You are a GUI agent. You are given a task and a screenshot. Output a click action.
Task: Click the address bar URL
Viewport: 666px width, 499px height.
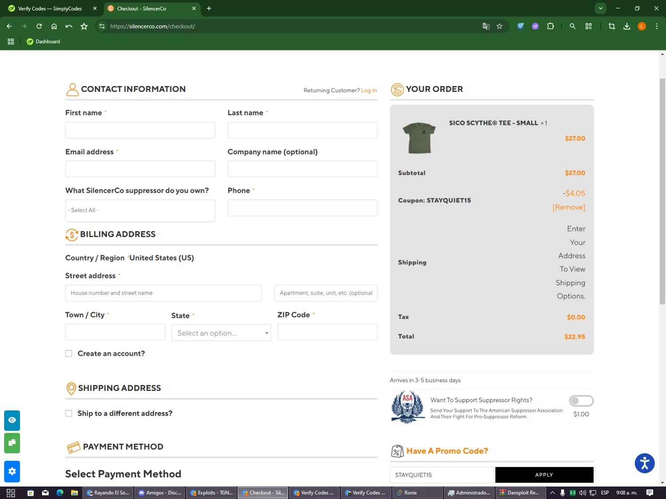153,26
